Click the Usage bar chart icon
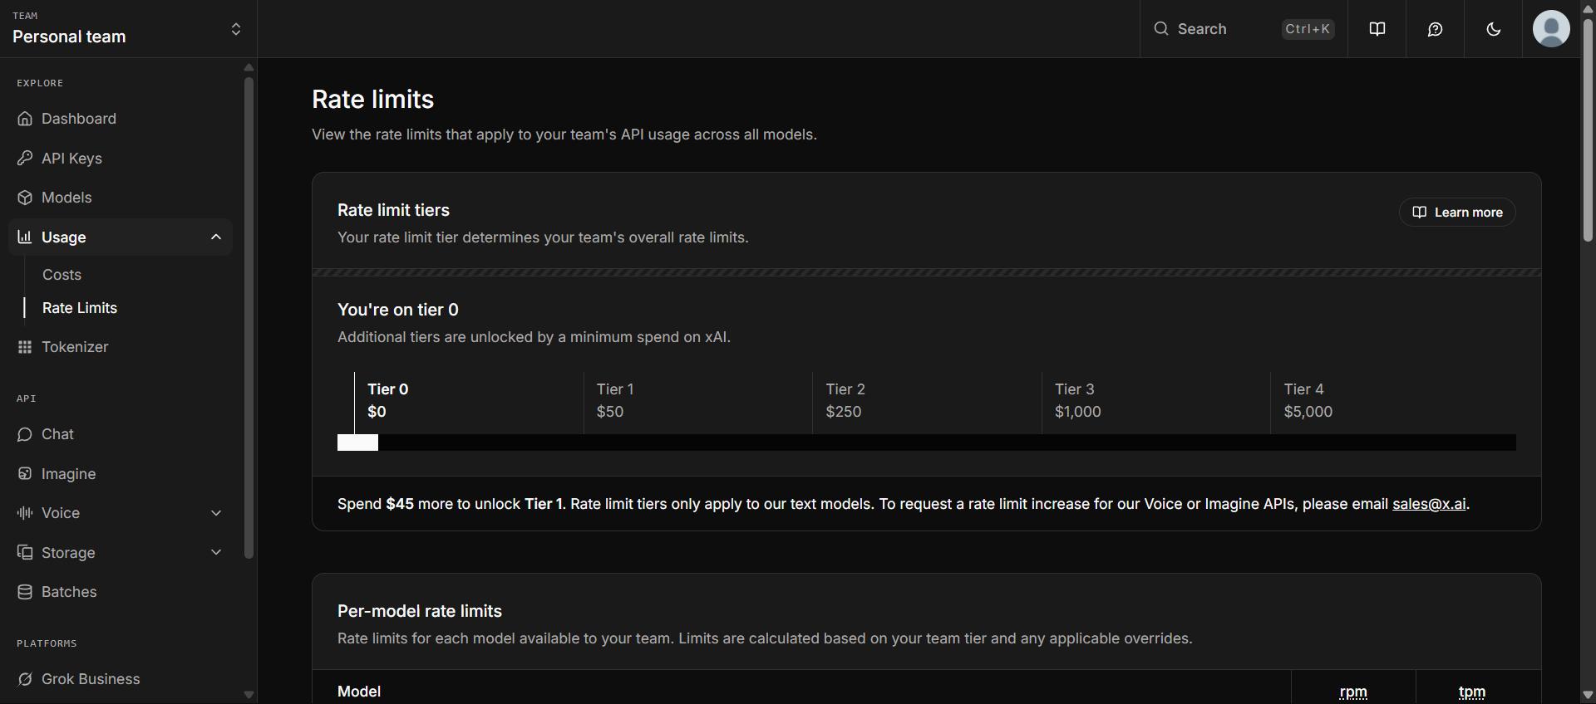 tap(25, 237)
